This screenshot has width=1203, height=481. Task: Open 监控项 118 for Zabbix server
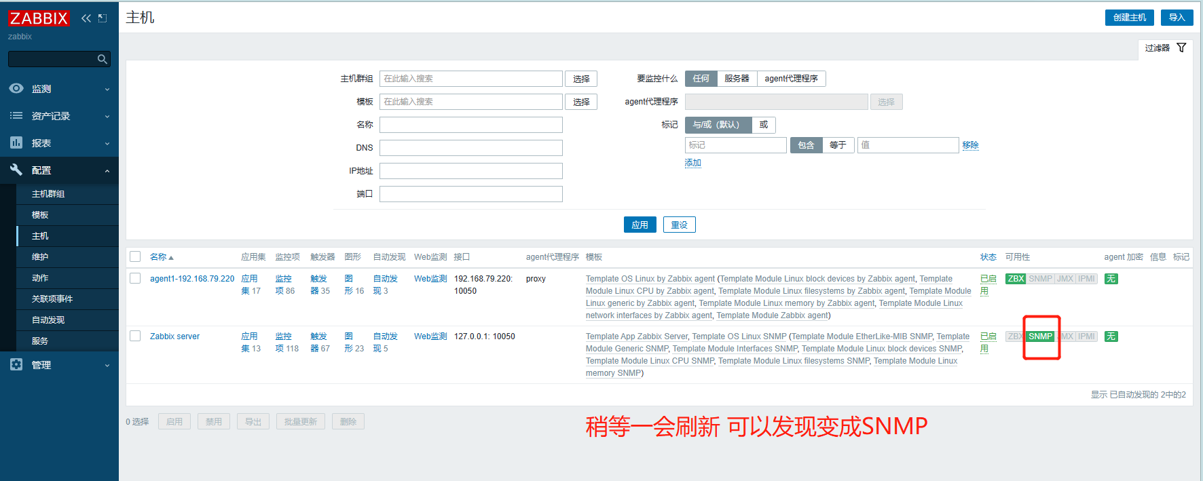287,343
